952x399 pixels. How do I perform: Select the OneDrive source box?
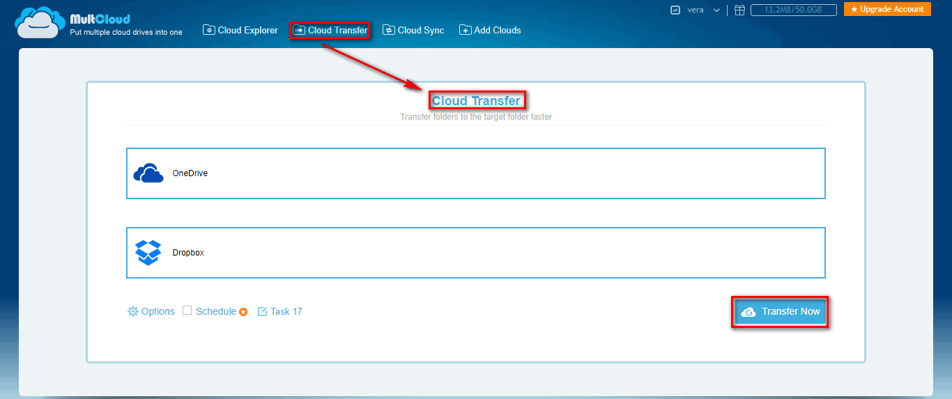476,173
